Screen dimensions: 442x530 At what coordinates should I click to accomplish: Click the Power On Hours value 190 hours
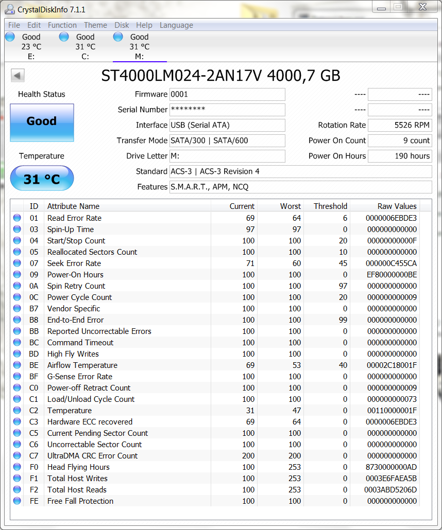[400, 156]
